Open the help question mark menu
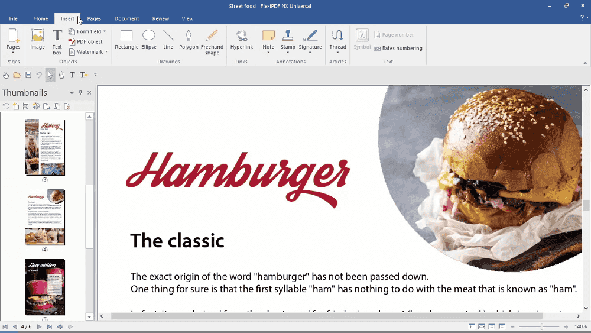 pyautogui.click(x=584, y=17)
